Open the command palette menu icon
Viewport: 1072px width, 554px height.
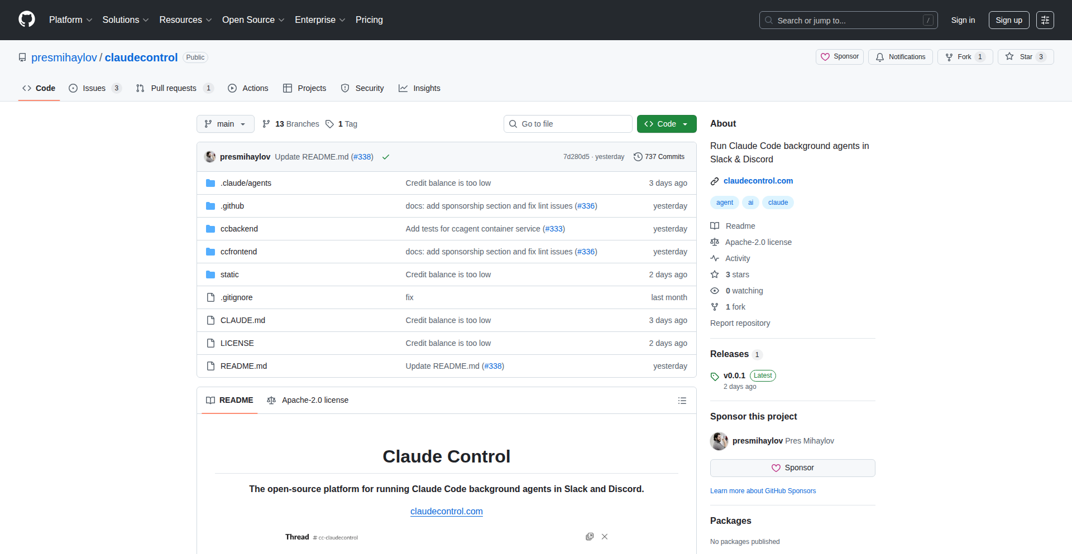pos(1045,20)
